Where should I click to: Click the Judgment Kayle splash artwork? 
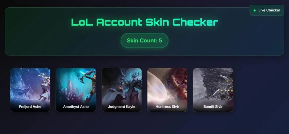click(x=121, y=84)
